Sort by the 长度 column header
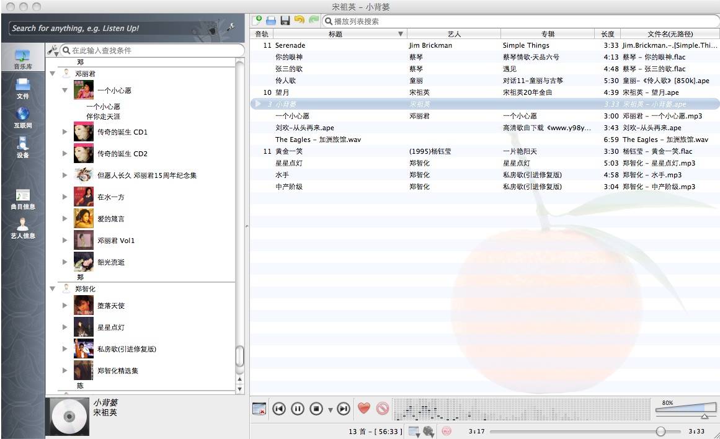The image size is (720, 439). (x=607, y=34)
